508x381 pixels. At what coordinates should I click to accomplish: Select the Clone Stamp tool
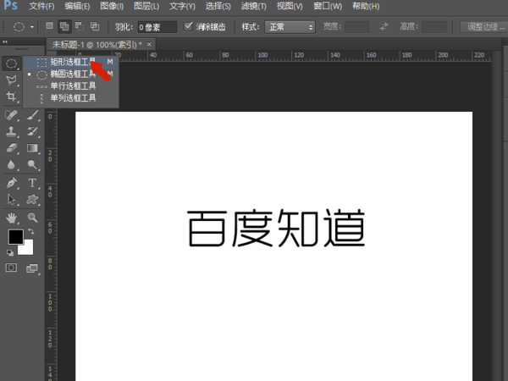11,131
